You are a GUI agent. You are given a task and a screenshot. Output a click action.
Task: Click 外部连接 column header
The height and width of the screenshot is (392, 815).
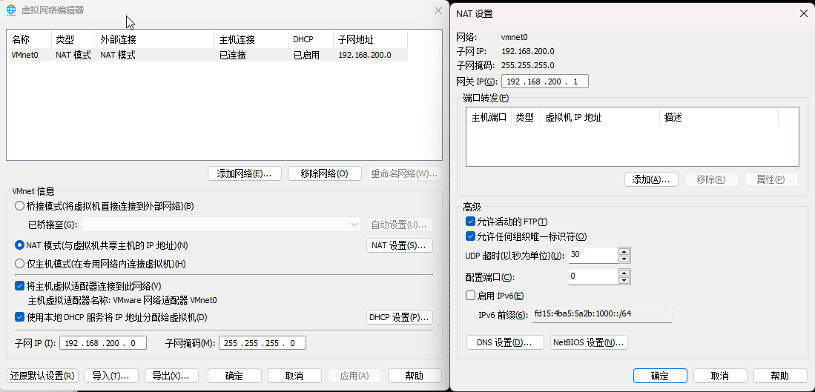click(156, 40)
